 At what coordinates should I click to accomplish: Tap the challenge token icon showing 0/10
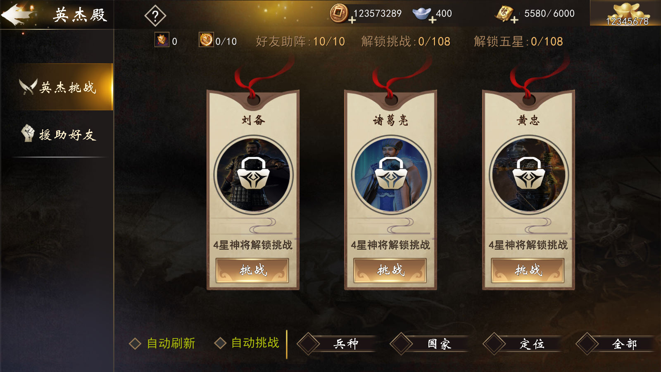[206, 40]
